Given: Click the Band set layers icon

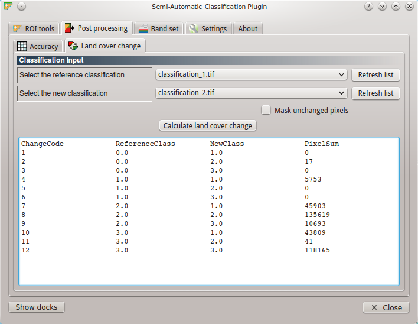Looking at the screenshot, I should [143, 28].
